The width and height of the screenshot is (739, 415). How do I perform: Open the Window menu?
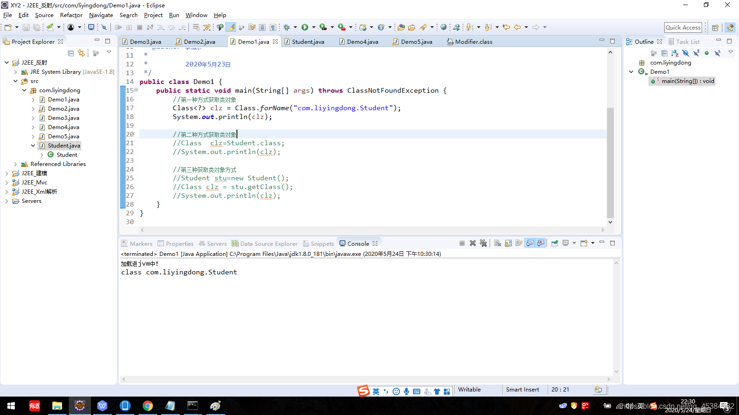[x=196, y=15]
